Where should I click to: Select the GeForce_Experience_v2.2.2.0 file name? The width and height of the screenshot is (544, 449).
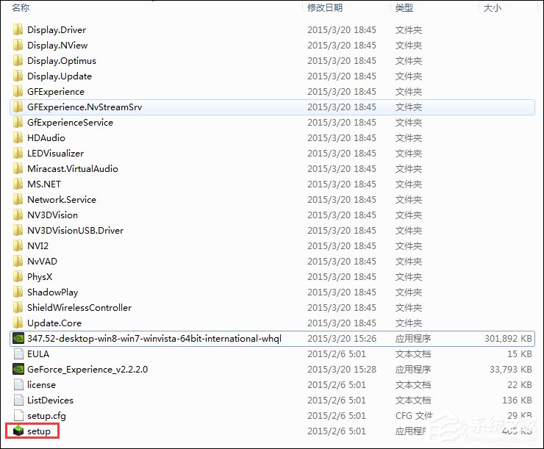[x=87, y=369]
